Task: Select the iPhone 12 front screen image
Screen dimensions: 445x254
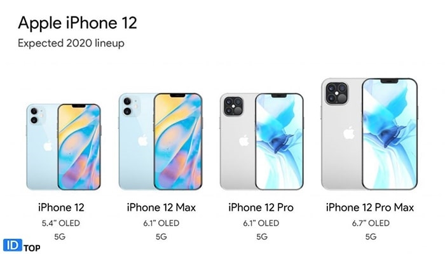Action: pos(79,147)
